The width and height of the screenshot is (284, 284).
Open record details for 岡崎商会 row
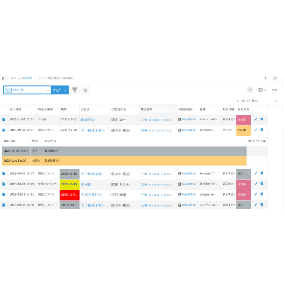(x=4, y=120)
